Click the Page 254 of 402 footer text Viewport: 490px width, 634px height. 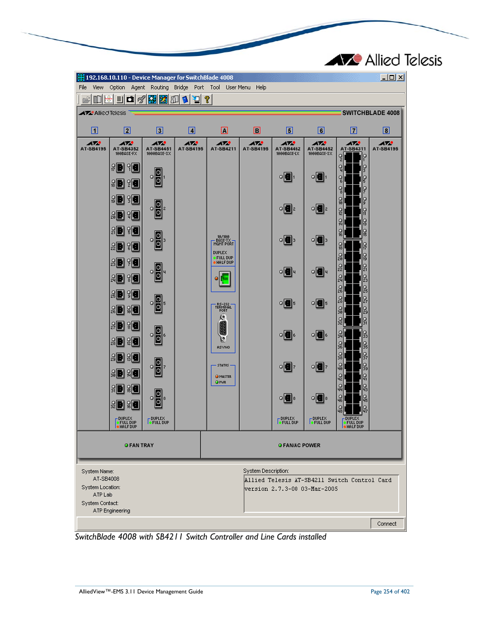tap(390, 591)
